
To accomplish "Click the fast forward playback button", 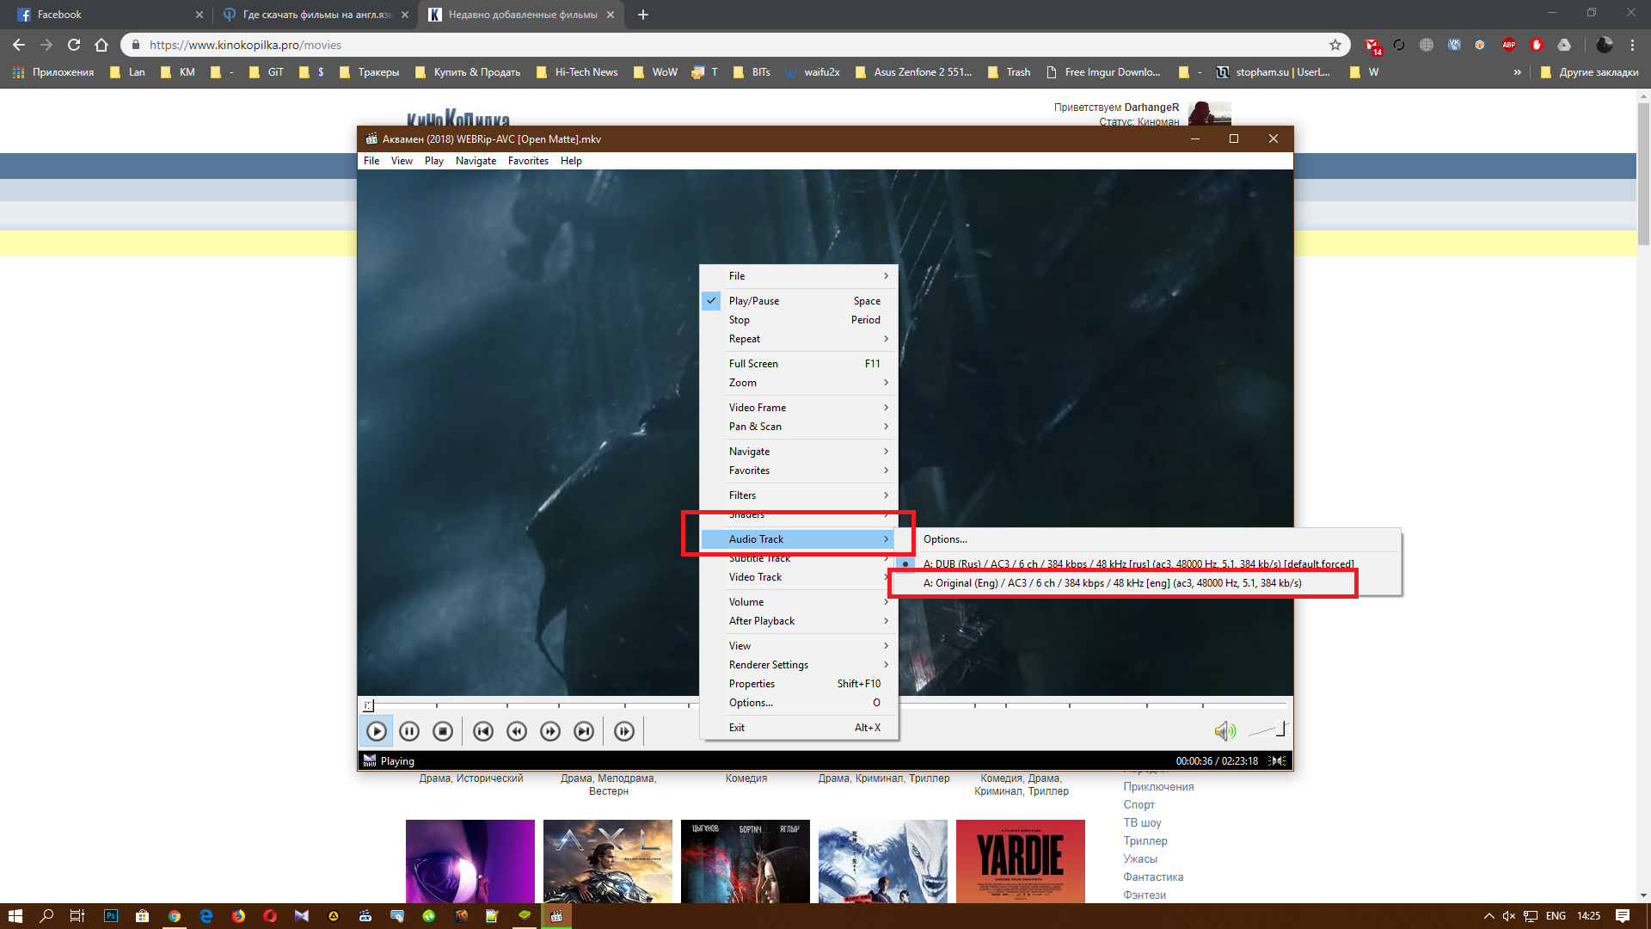I will pos(550,731).
